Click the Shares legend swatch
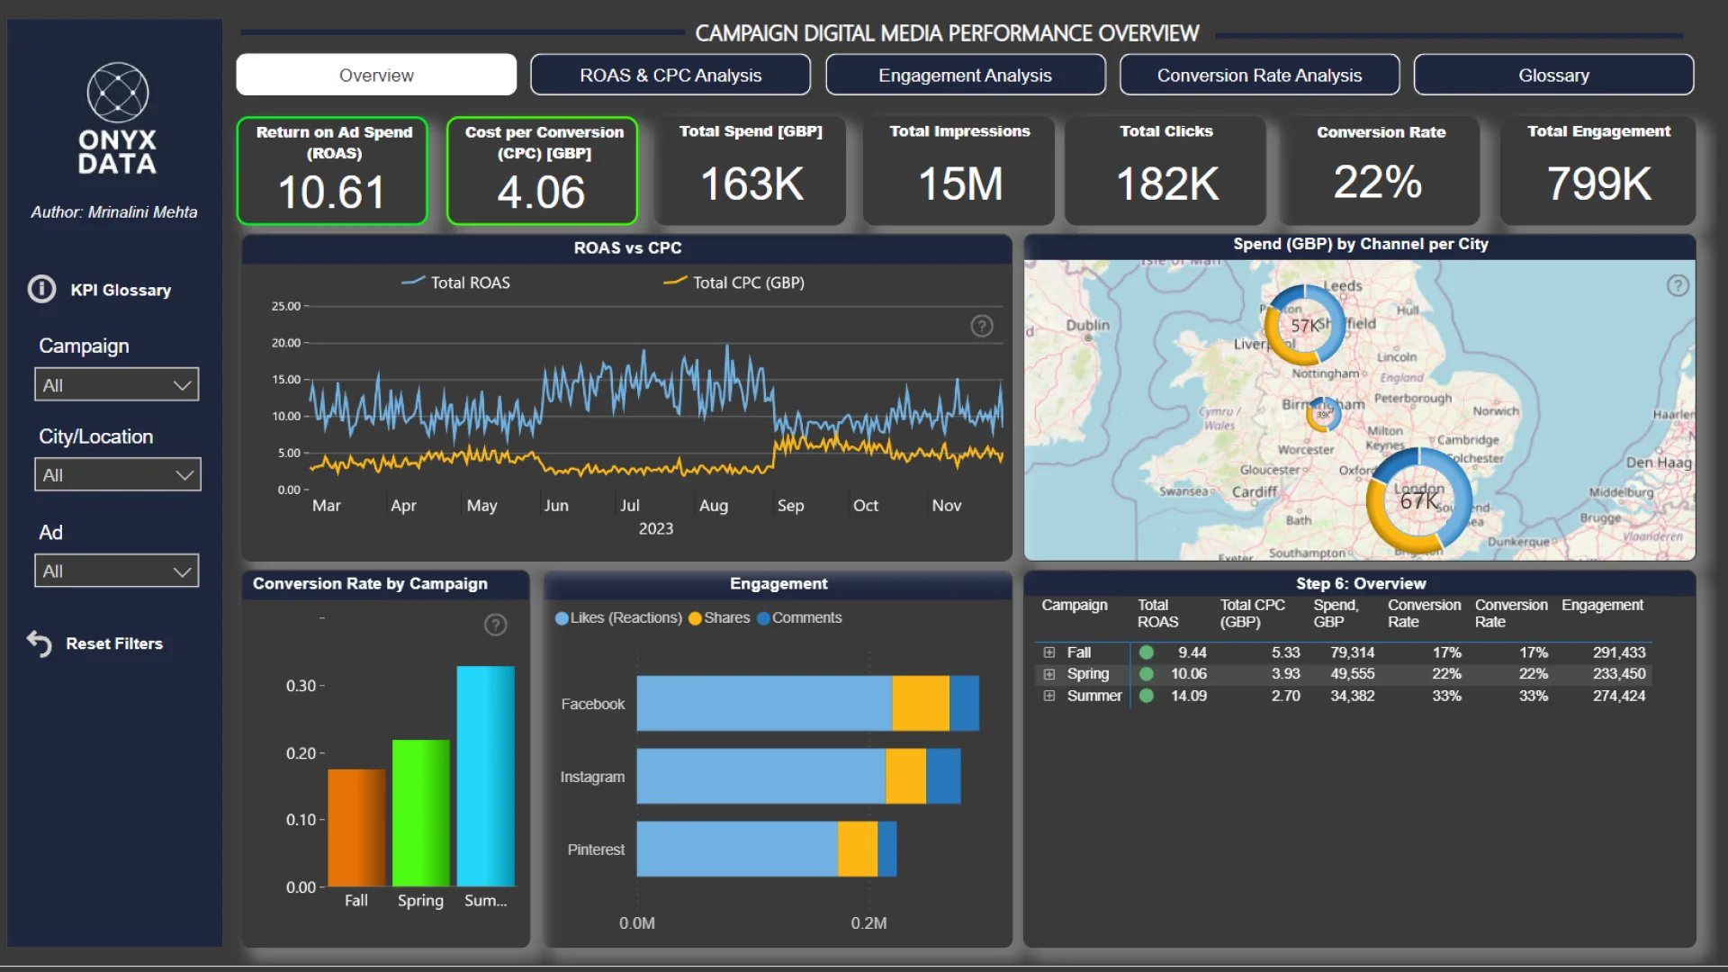This screenshot has width=1728, height=972. coord(695,618)
